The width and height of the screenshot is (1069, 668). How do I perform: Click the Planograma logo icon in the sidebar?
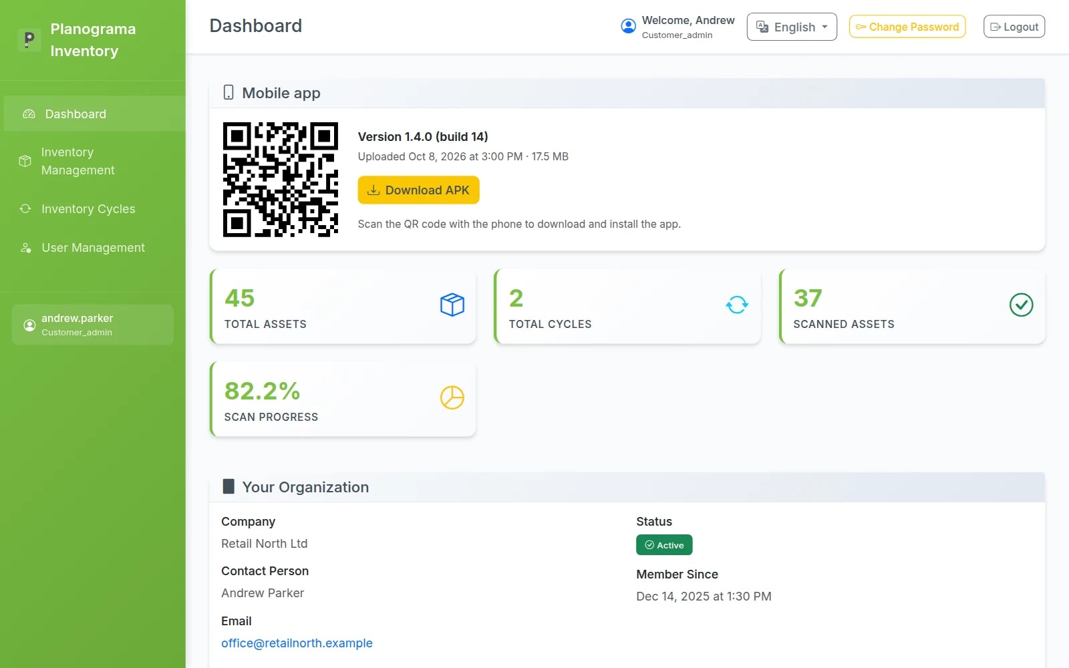[29, 39]
